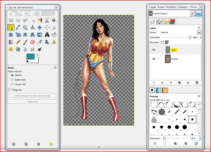211x152 pixels.
Task: Open the Modo blend mode dropdown
Action: [199, 33]
